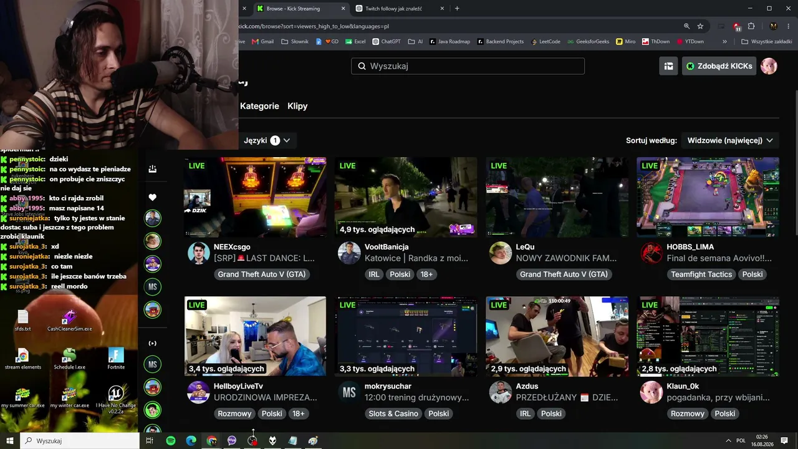Open the YTDown bookmark

pos(690,42)
